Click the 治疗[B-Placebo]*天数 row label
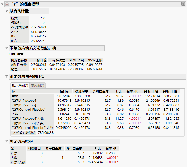 pos(28,123)
